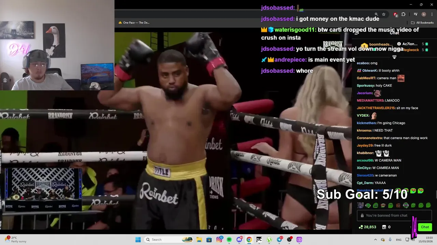
Task: Open the Extensions puzzle-piece menu
Action: pyautogui.click(x=404, y=14)
